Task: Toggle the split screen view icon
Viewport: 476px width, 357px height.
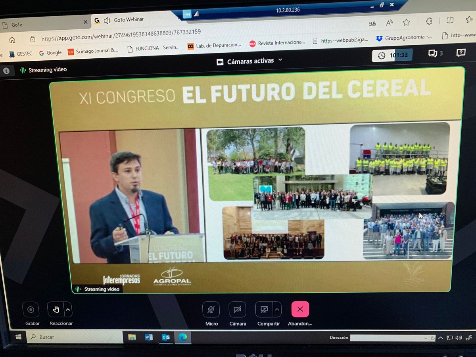Action: click(x=450, y=20)
